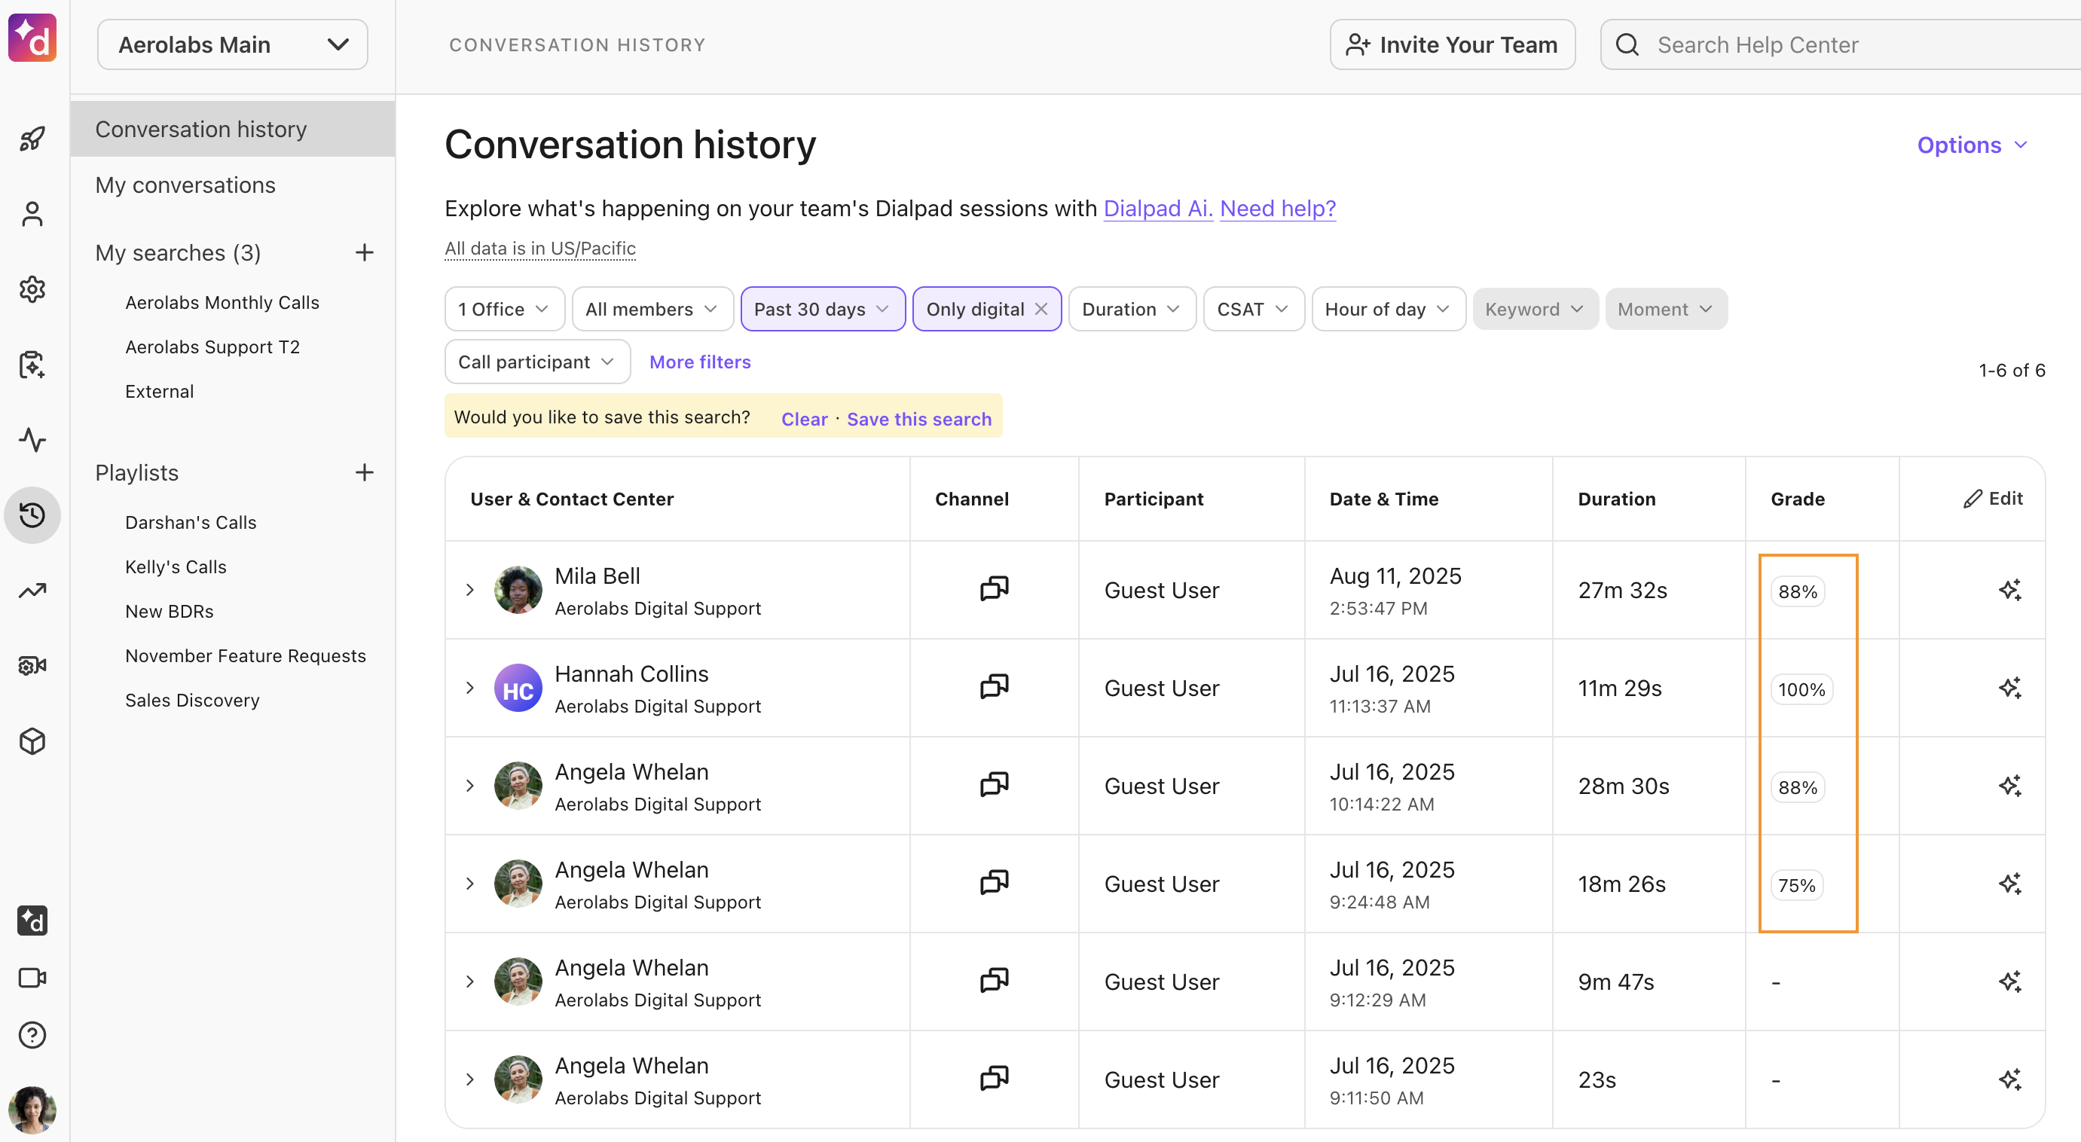The image size is (2081, 1142).
Task: Click the Invite Your Team button
Action: click(x=1452, y=44)
